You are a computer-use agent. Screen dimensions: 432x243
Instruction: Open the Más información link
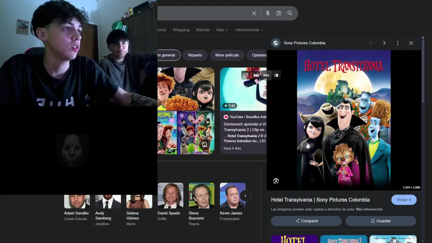369,209
